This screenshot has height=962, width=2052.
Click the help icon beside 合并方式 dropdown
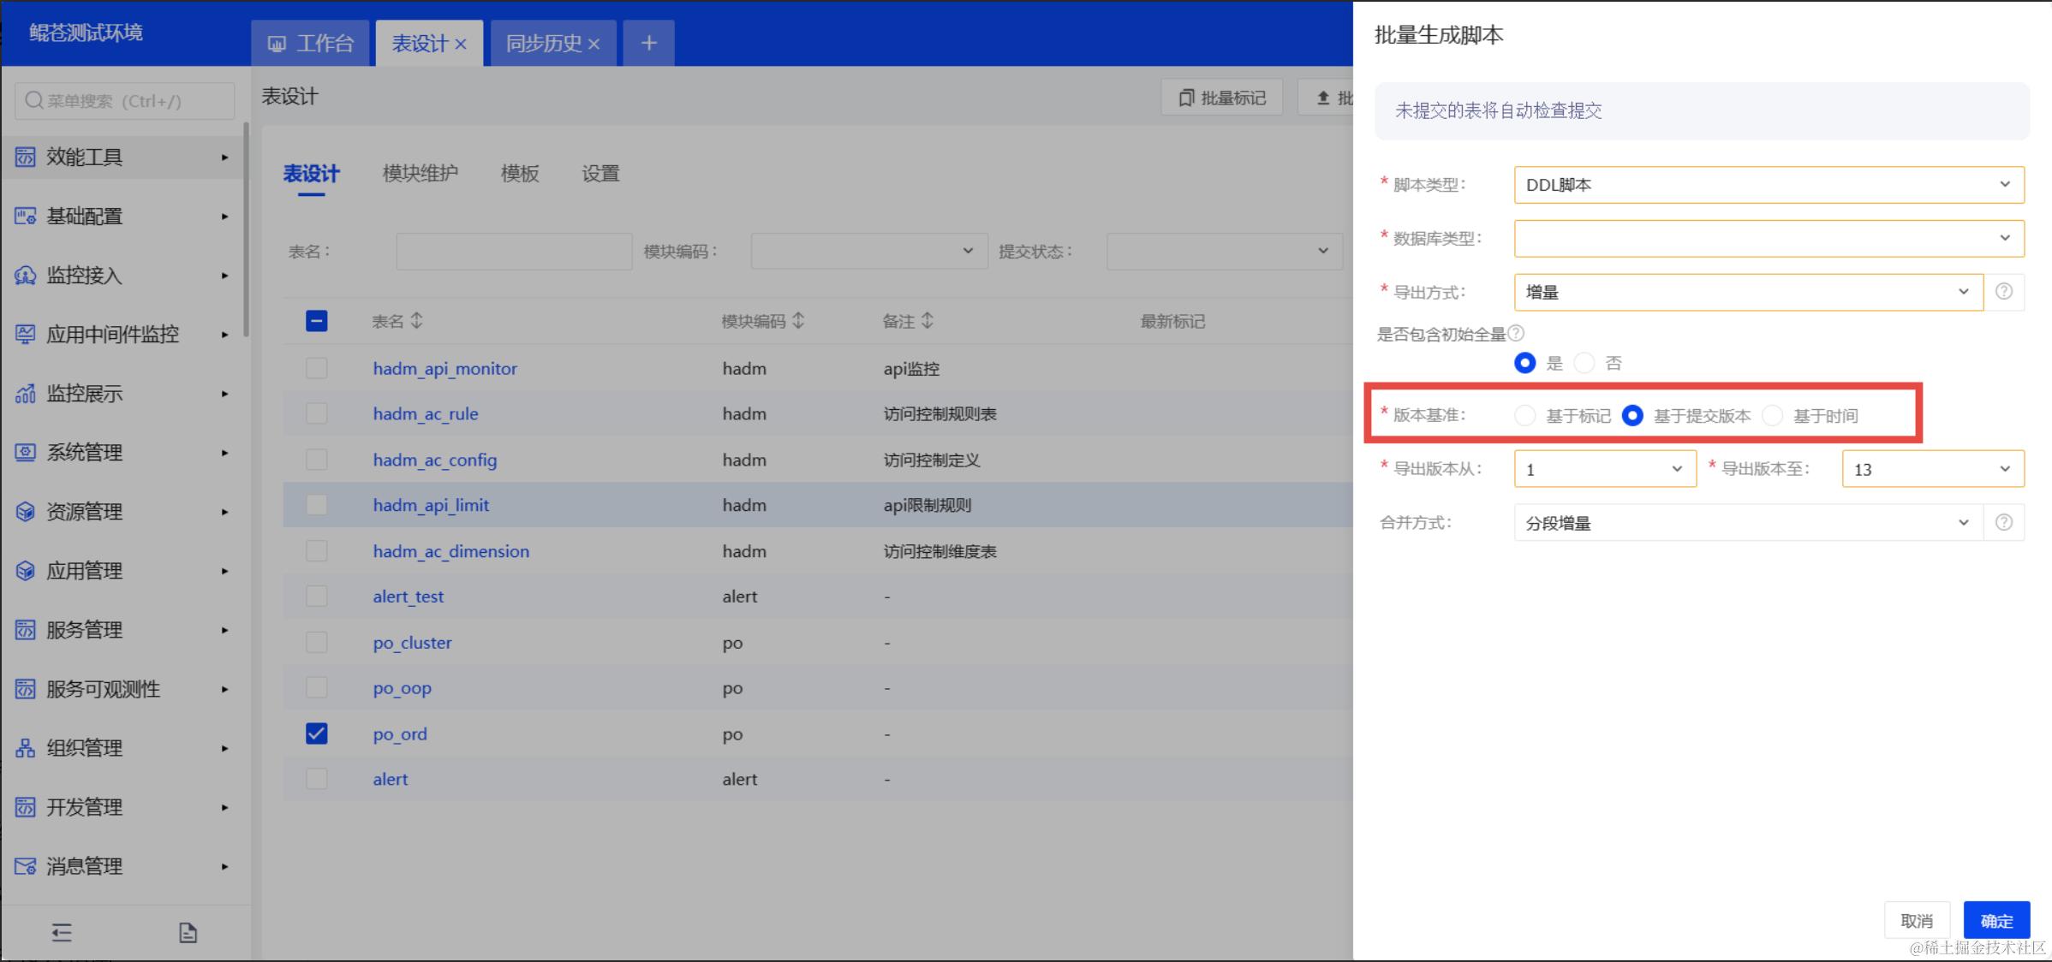[2003, 522]
